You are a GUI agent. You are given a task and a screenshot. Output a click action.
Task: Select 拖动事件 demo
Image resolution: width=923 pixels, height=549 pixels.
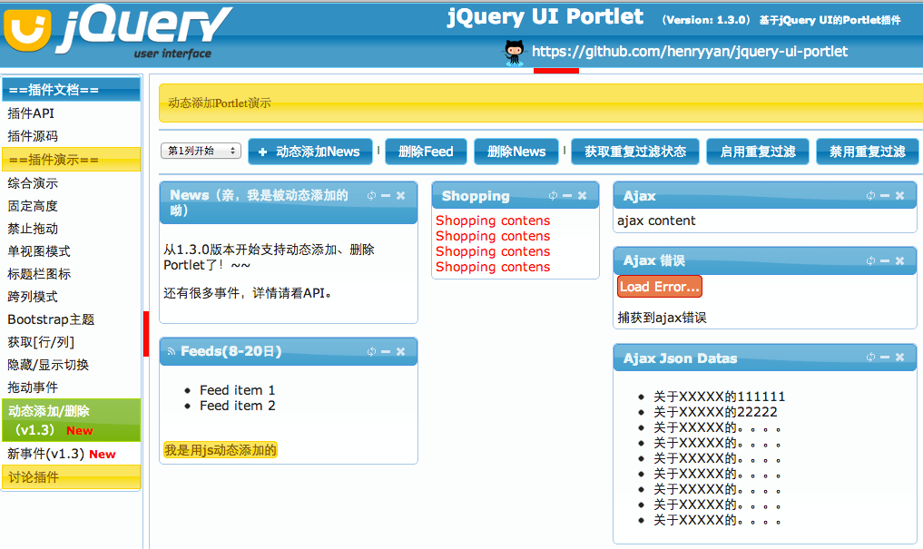[33, 387]
